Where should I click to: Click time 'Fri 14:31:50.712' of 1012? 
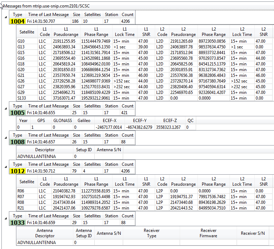point(41,171)
